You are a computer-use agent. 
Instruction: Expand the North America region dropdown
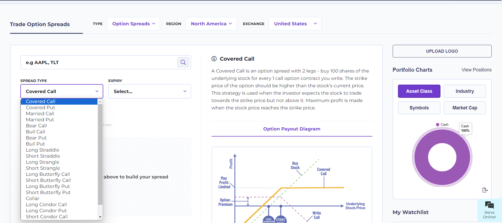(x=211, y=24)
